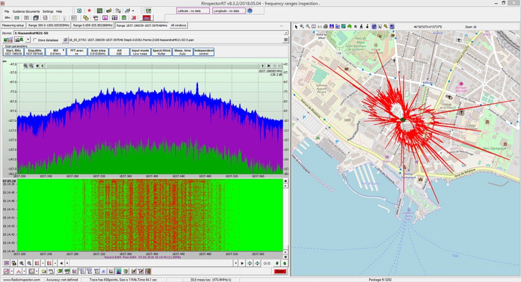Screen dimensions: 521x282
Task: Click the red record button in toolbar
Action: click(x=89, y=11)
